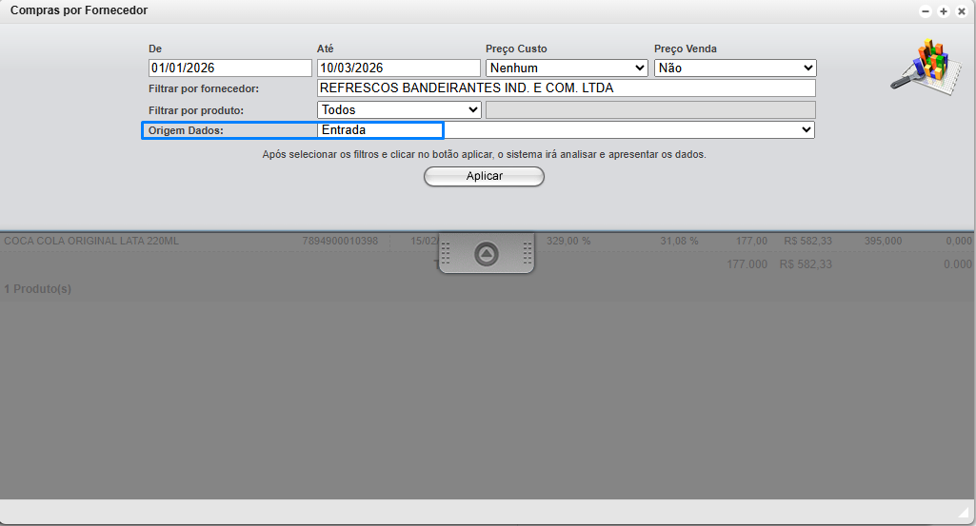This screenshot has height=526, width=976.
Task: Expand the Filtrar por produto dropdown
Action: [399, 110]
